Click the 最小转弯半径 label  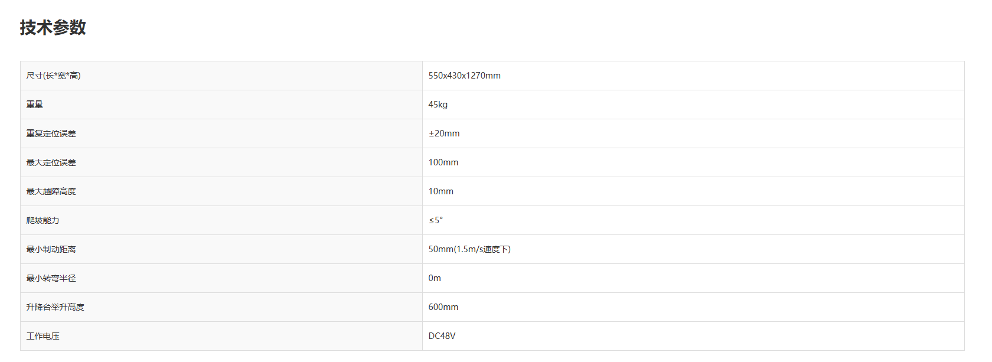(x=51, y=278)
